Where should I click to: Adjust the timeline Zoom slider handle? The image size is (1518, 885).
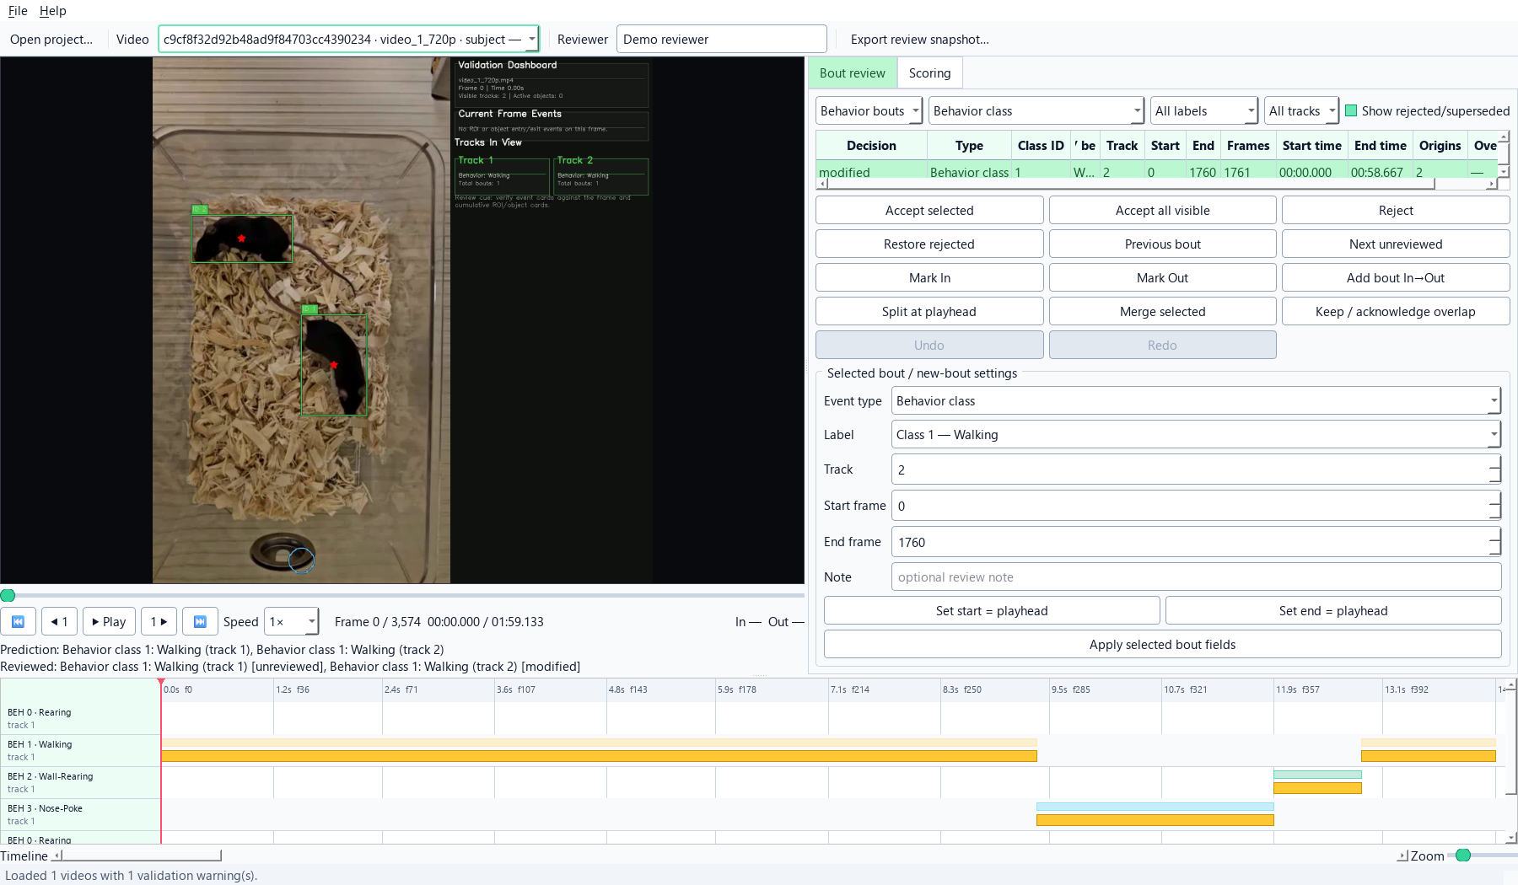(1463, 855)
